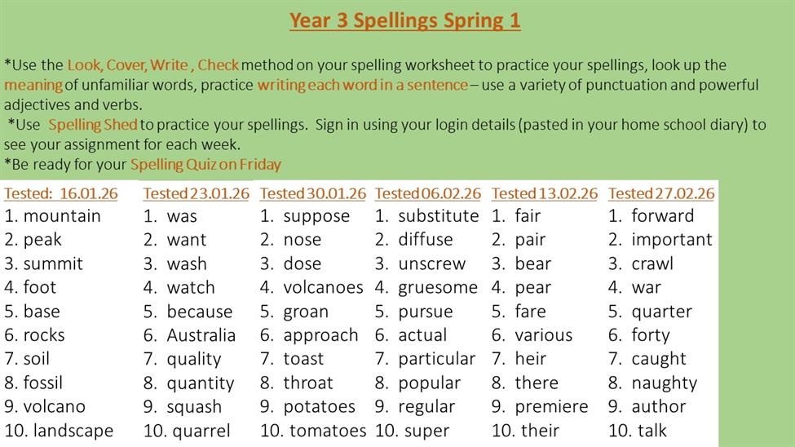Viewport: 795px width, 447px height.
Task: Click the word 'substitute' in the spelling list
Action: pyautogui.click(x=438, y=216)
